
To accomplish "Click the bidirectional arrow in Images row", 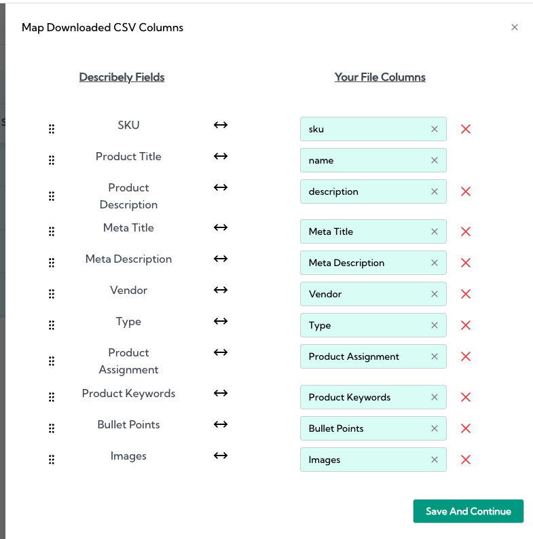I will [x=221, y=456].
